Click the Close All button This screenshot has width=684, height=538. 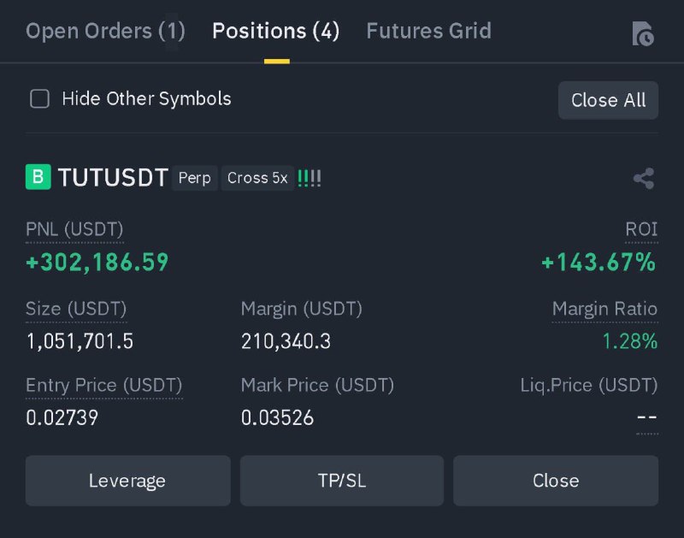coord(608,100)
